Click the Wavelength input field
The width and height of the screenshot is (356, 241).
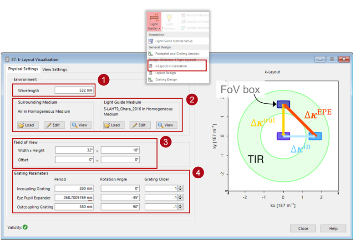click(74, 90)
